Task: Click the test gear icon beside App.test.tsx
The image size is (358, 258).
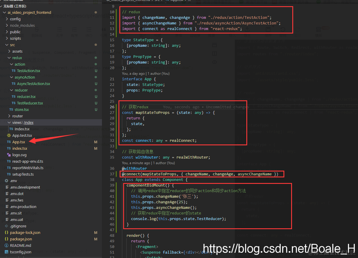Action: pyautogui.click(x=9, y=136)
